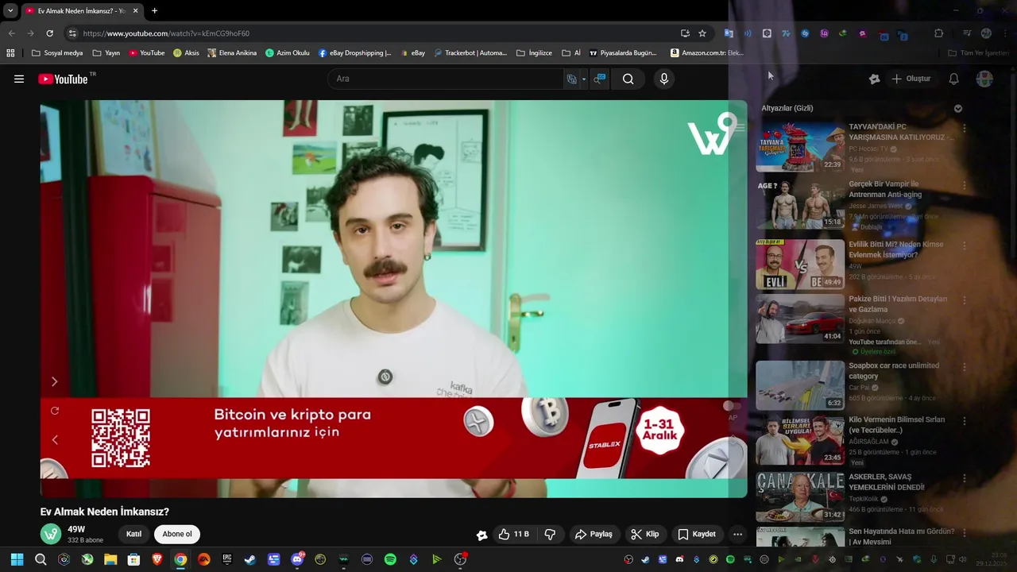The width and height of the screenshot is (1017, 572).
Task: Click the ad banner left arrow
Action: pos(55,439)
